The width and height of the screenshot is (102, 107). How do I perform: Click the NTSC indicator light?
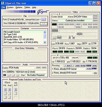[95, 52]
